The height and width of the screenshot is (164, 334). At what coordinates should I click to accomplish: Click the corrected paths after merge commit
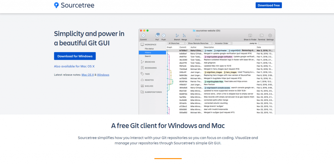pos(216,100)
